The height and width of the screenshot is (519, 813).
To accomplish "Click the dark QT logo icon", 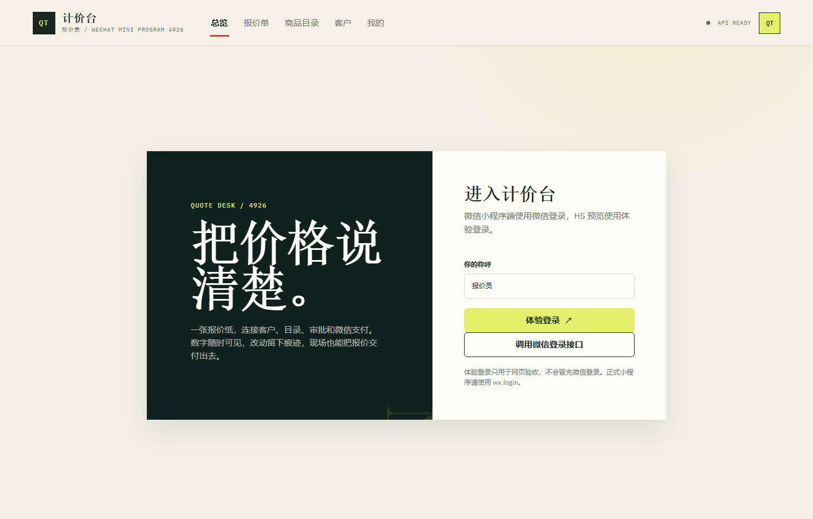I will (x=44, y=23).
